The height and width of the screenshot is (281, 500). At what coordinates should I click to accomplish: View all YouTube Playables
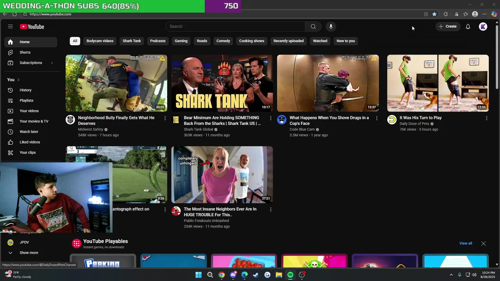[x=466, y=244]
